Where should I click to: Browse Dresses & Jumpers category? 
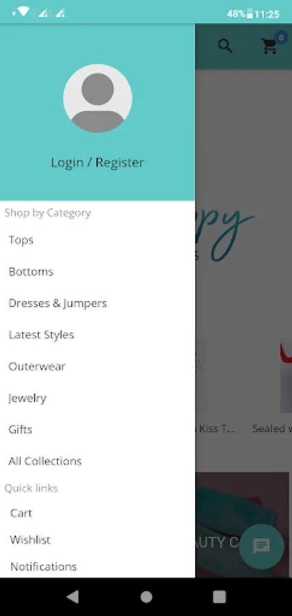click(97, 303)
